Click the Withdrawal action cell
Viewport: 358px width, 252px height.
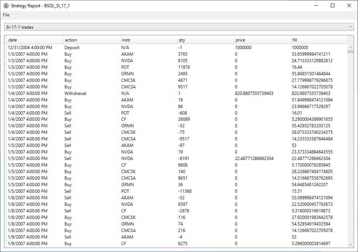[76, 93]
